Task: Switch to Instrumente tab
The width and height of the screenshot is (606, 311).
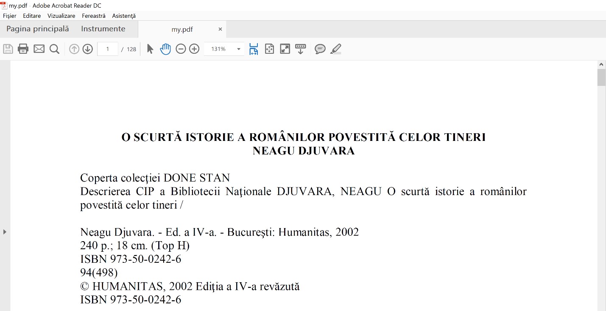Action: coord(103,29)
